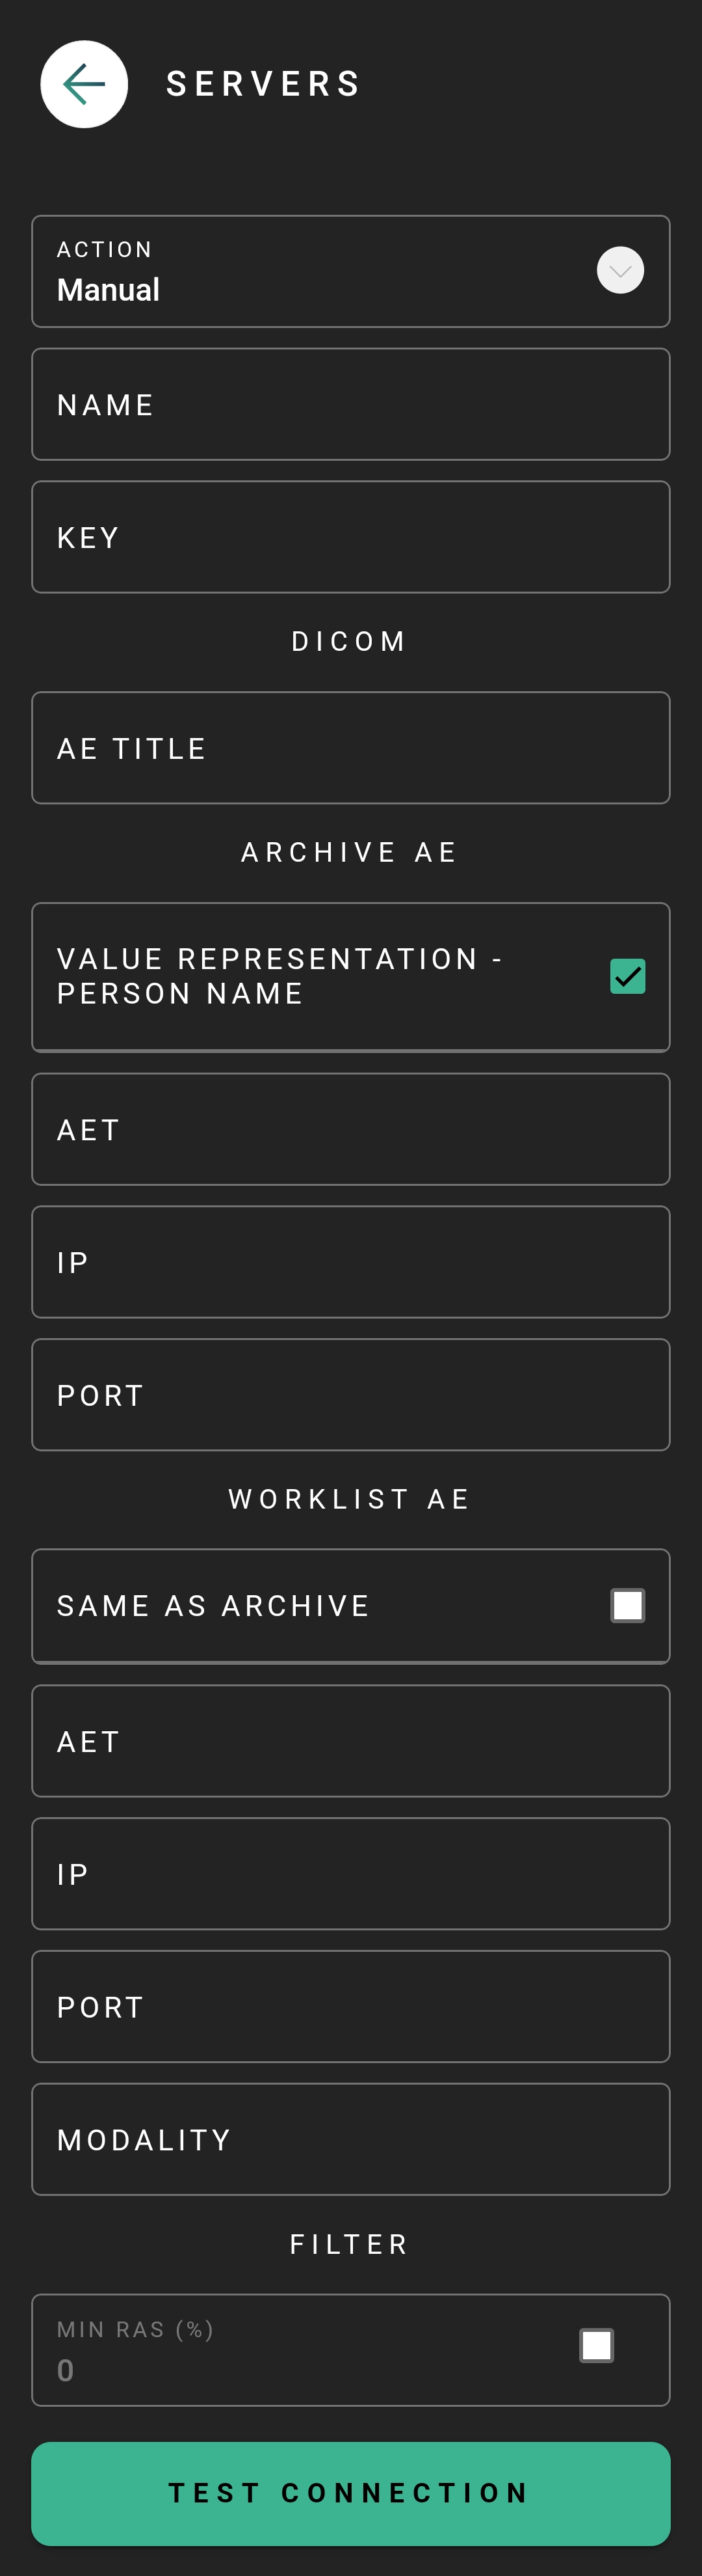Click the Archive AE AET field
702x2576 pixels.
pos(350,1129)
